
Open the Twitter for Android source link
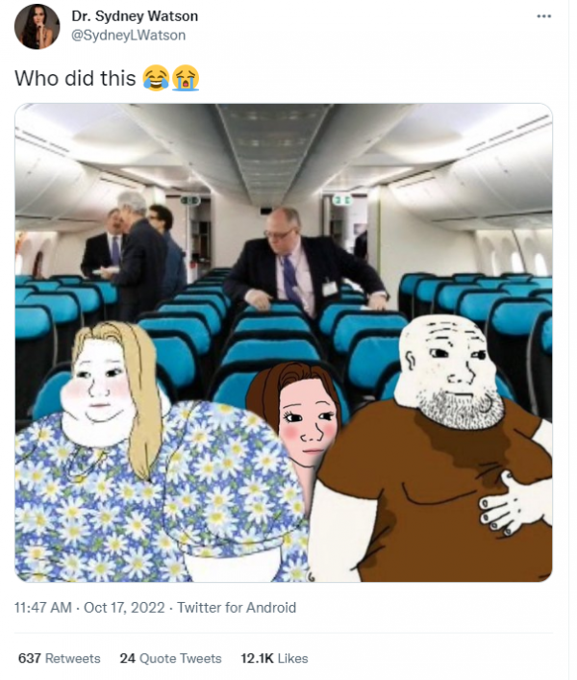point(237,608)
